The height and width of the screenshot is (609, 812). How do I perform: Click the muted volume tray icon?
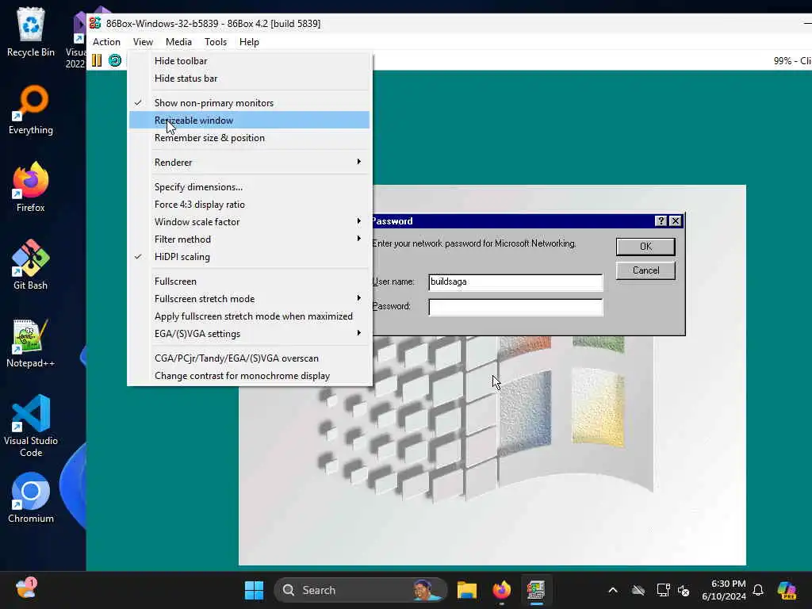[x=684, y=590]
